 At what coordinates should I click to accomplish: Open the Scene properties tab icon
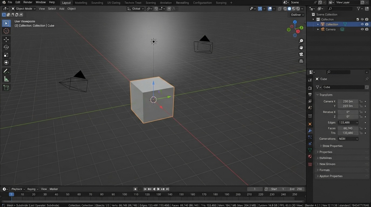pyautogui.click(x=310, y=108)
